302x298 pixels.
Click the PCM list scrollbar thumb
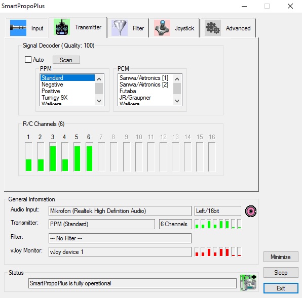click(x=177, y=89)
